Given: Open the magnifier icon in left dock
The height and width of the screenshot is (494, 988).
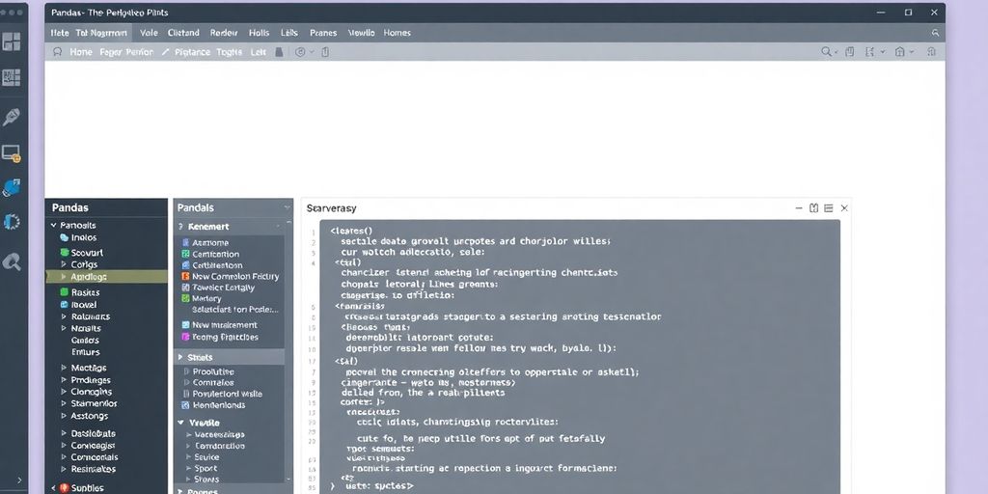Looking at the screenshot, I should coord(12,261).
